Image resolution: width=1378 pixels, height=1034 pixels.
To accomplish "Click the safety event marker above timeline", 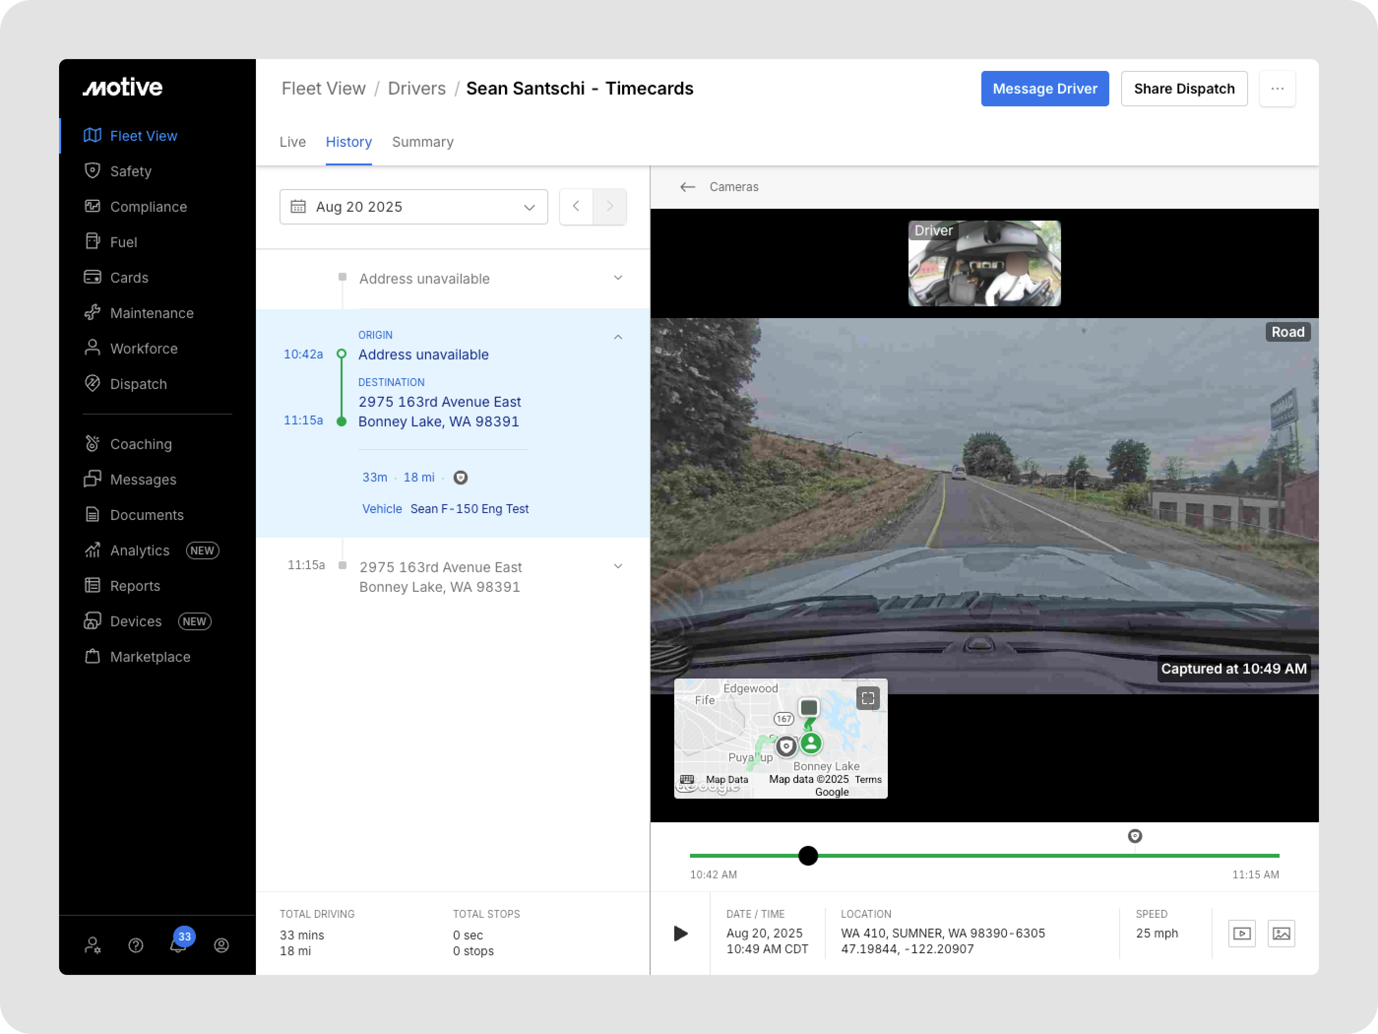I will coord(1134,836).
